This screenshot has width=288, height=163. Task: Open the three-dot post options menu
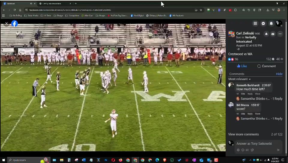tap(280, 34)
